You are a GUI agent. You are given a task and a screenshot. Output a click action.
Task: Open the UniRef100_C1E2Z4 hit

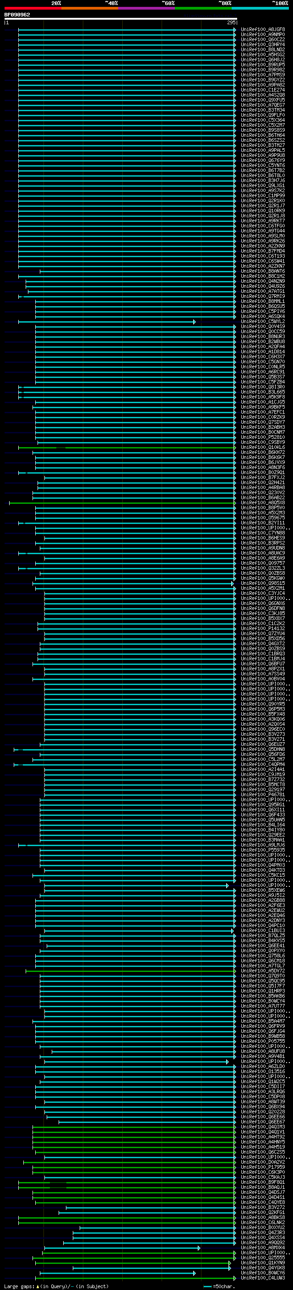262,90
